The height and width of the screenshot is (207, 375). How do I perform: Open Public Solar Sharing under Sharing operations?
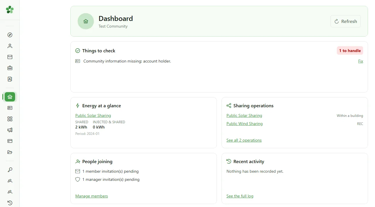point(244,115)
